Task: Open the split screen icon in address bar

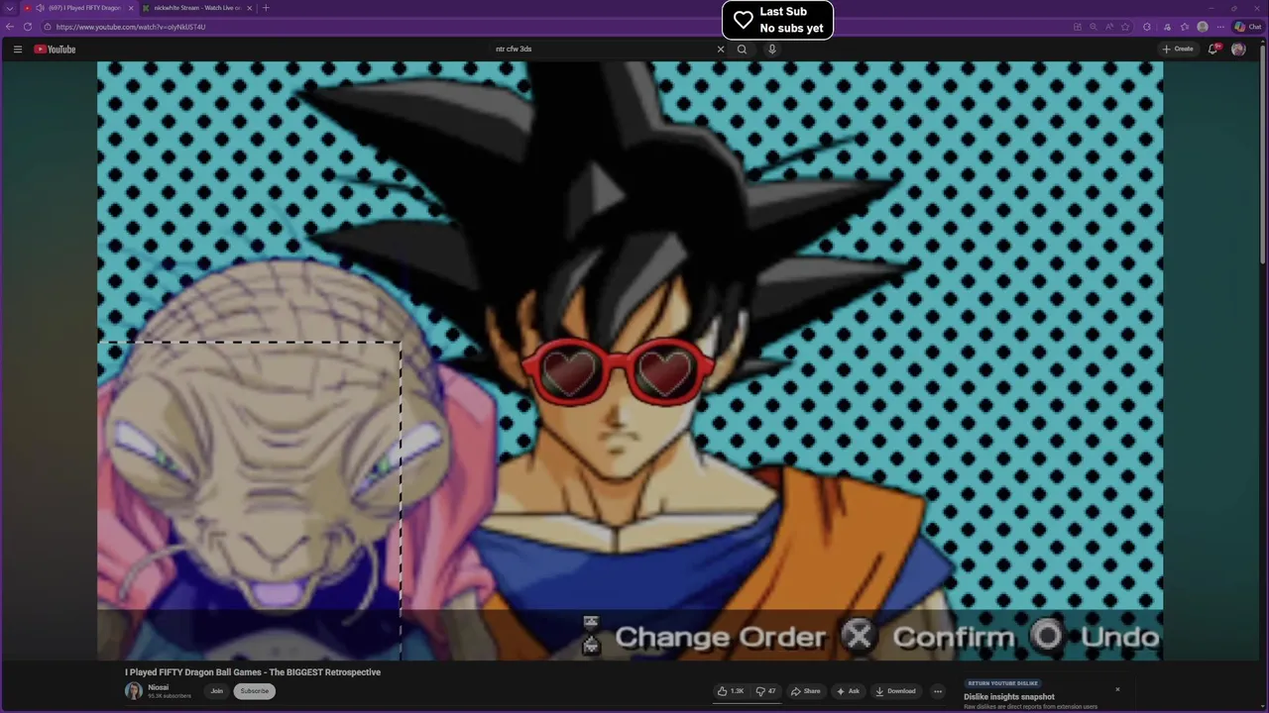Action: click(1077, 27)
